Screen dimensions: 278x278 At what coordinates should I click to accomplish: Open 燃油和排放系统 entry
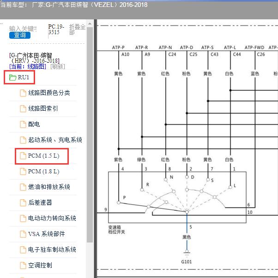pyautogui.click(x=49, y=187)
